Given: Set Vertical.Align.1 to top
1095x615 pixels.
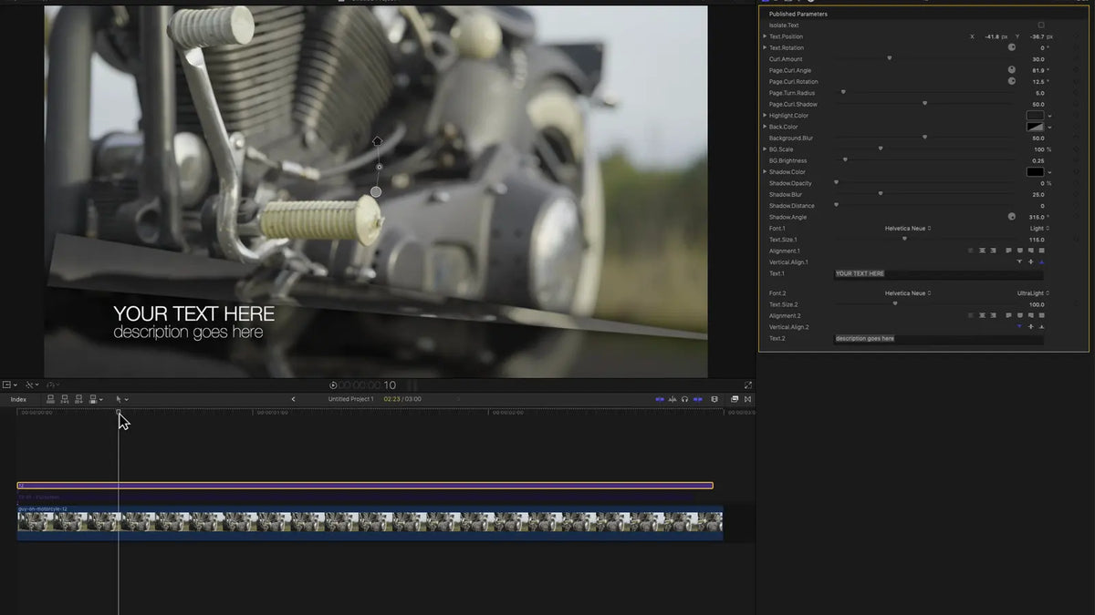Looking at the screenshot, I should tap(1019, 262).
